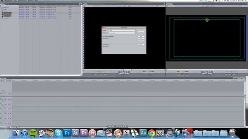Select the Video tab in the Viewer

click(x=85, y=4)
